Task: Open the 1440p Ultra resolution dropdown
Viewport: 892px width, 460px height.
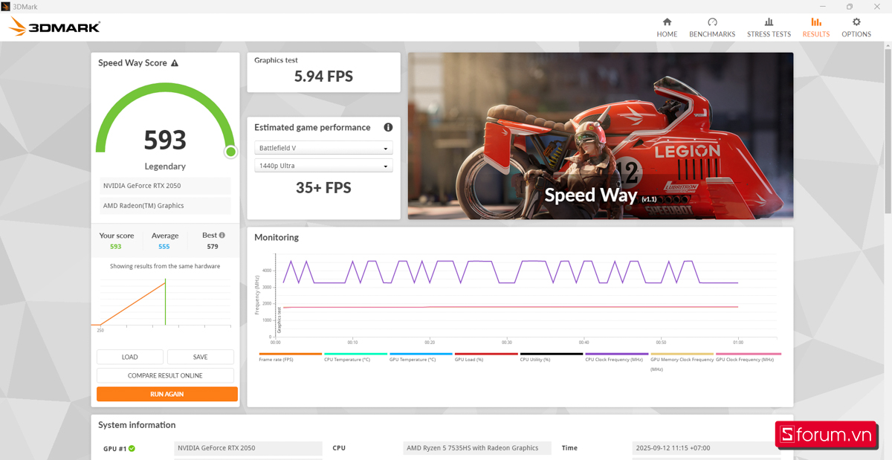Action: tap(323, 166)
